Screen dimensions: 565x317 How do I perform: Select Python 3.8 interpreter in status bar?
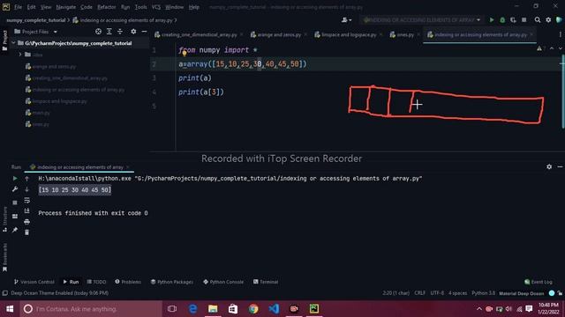click(483, 293)
